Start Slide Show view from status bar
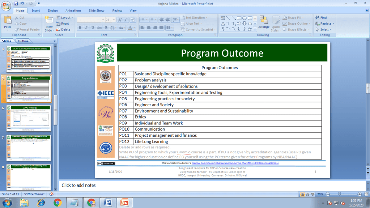This screenshot has width=370, height=208. pos(312,194)
